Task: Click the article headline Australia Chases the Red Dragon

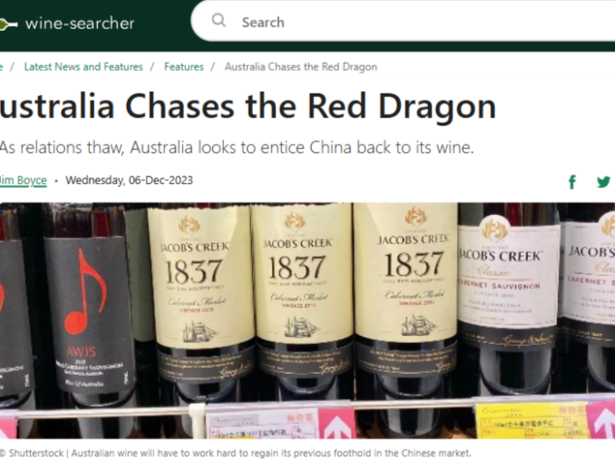Action: point(248,106)
